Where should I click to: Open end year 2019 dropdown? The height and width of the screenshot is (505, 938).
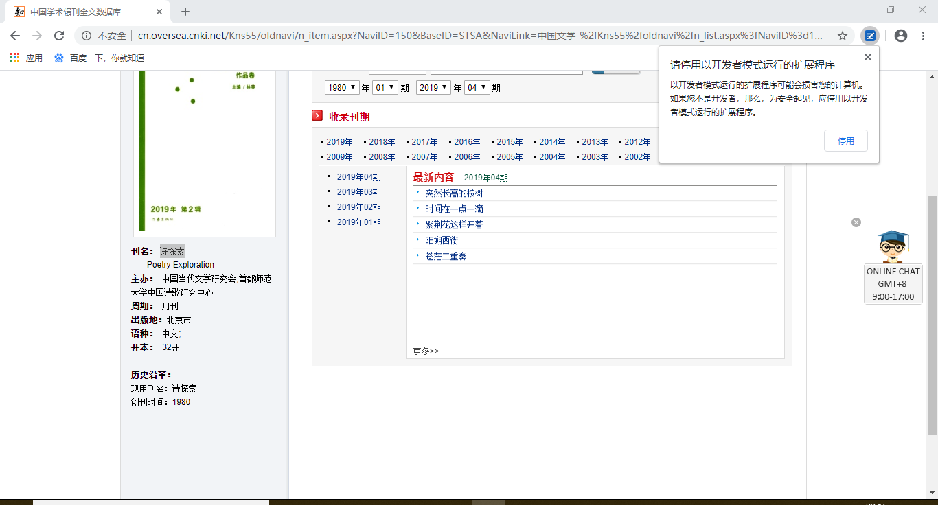(x=433, y=87)
